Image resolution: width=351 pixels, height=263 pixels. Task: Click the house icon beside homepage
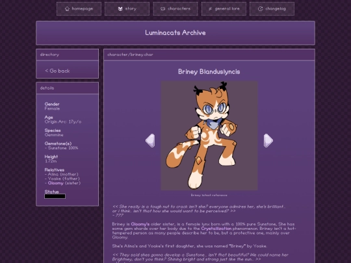coord(67,8)
